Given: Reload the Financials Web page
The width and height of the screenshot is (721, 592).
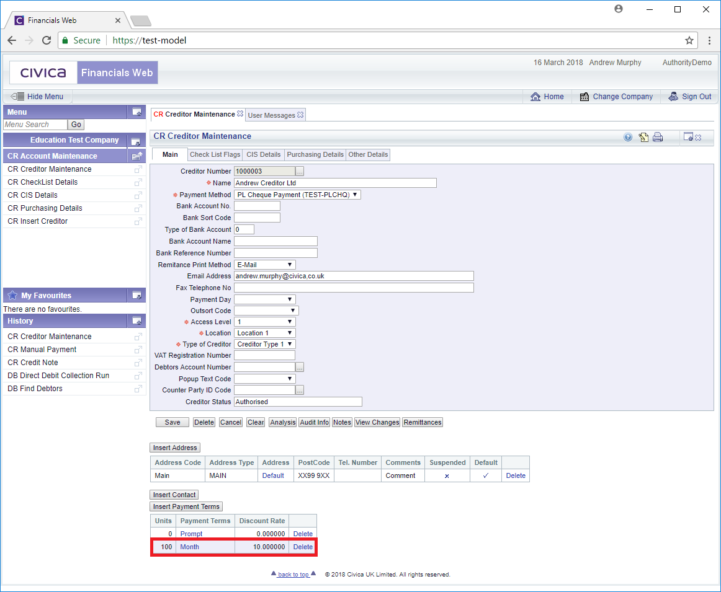Looking at the screenshot, I should (x=47, y=40).
